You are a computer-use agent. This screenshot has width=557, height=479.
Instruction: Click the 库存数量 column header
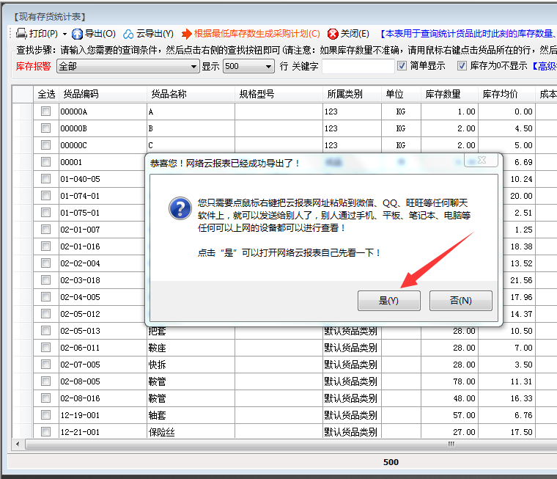coord(443,94)
